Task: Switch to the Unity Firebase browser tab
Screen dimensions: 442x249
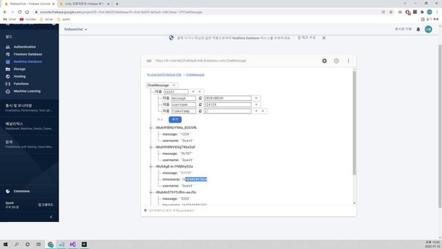Action: click(x=84, y=4)
